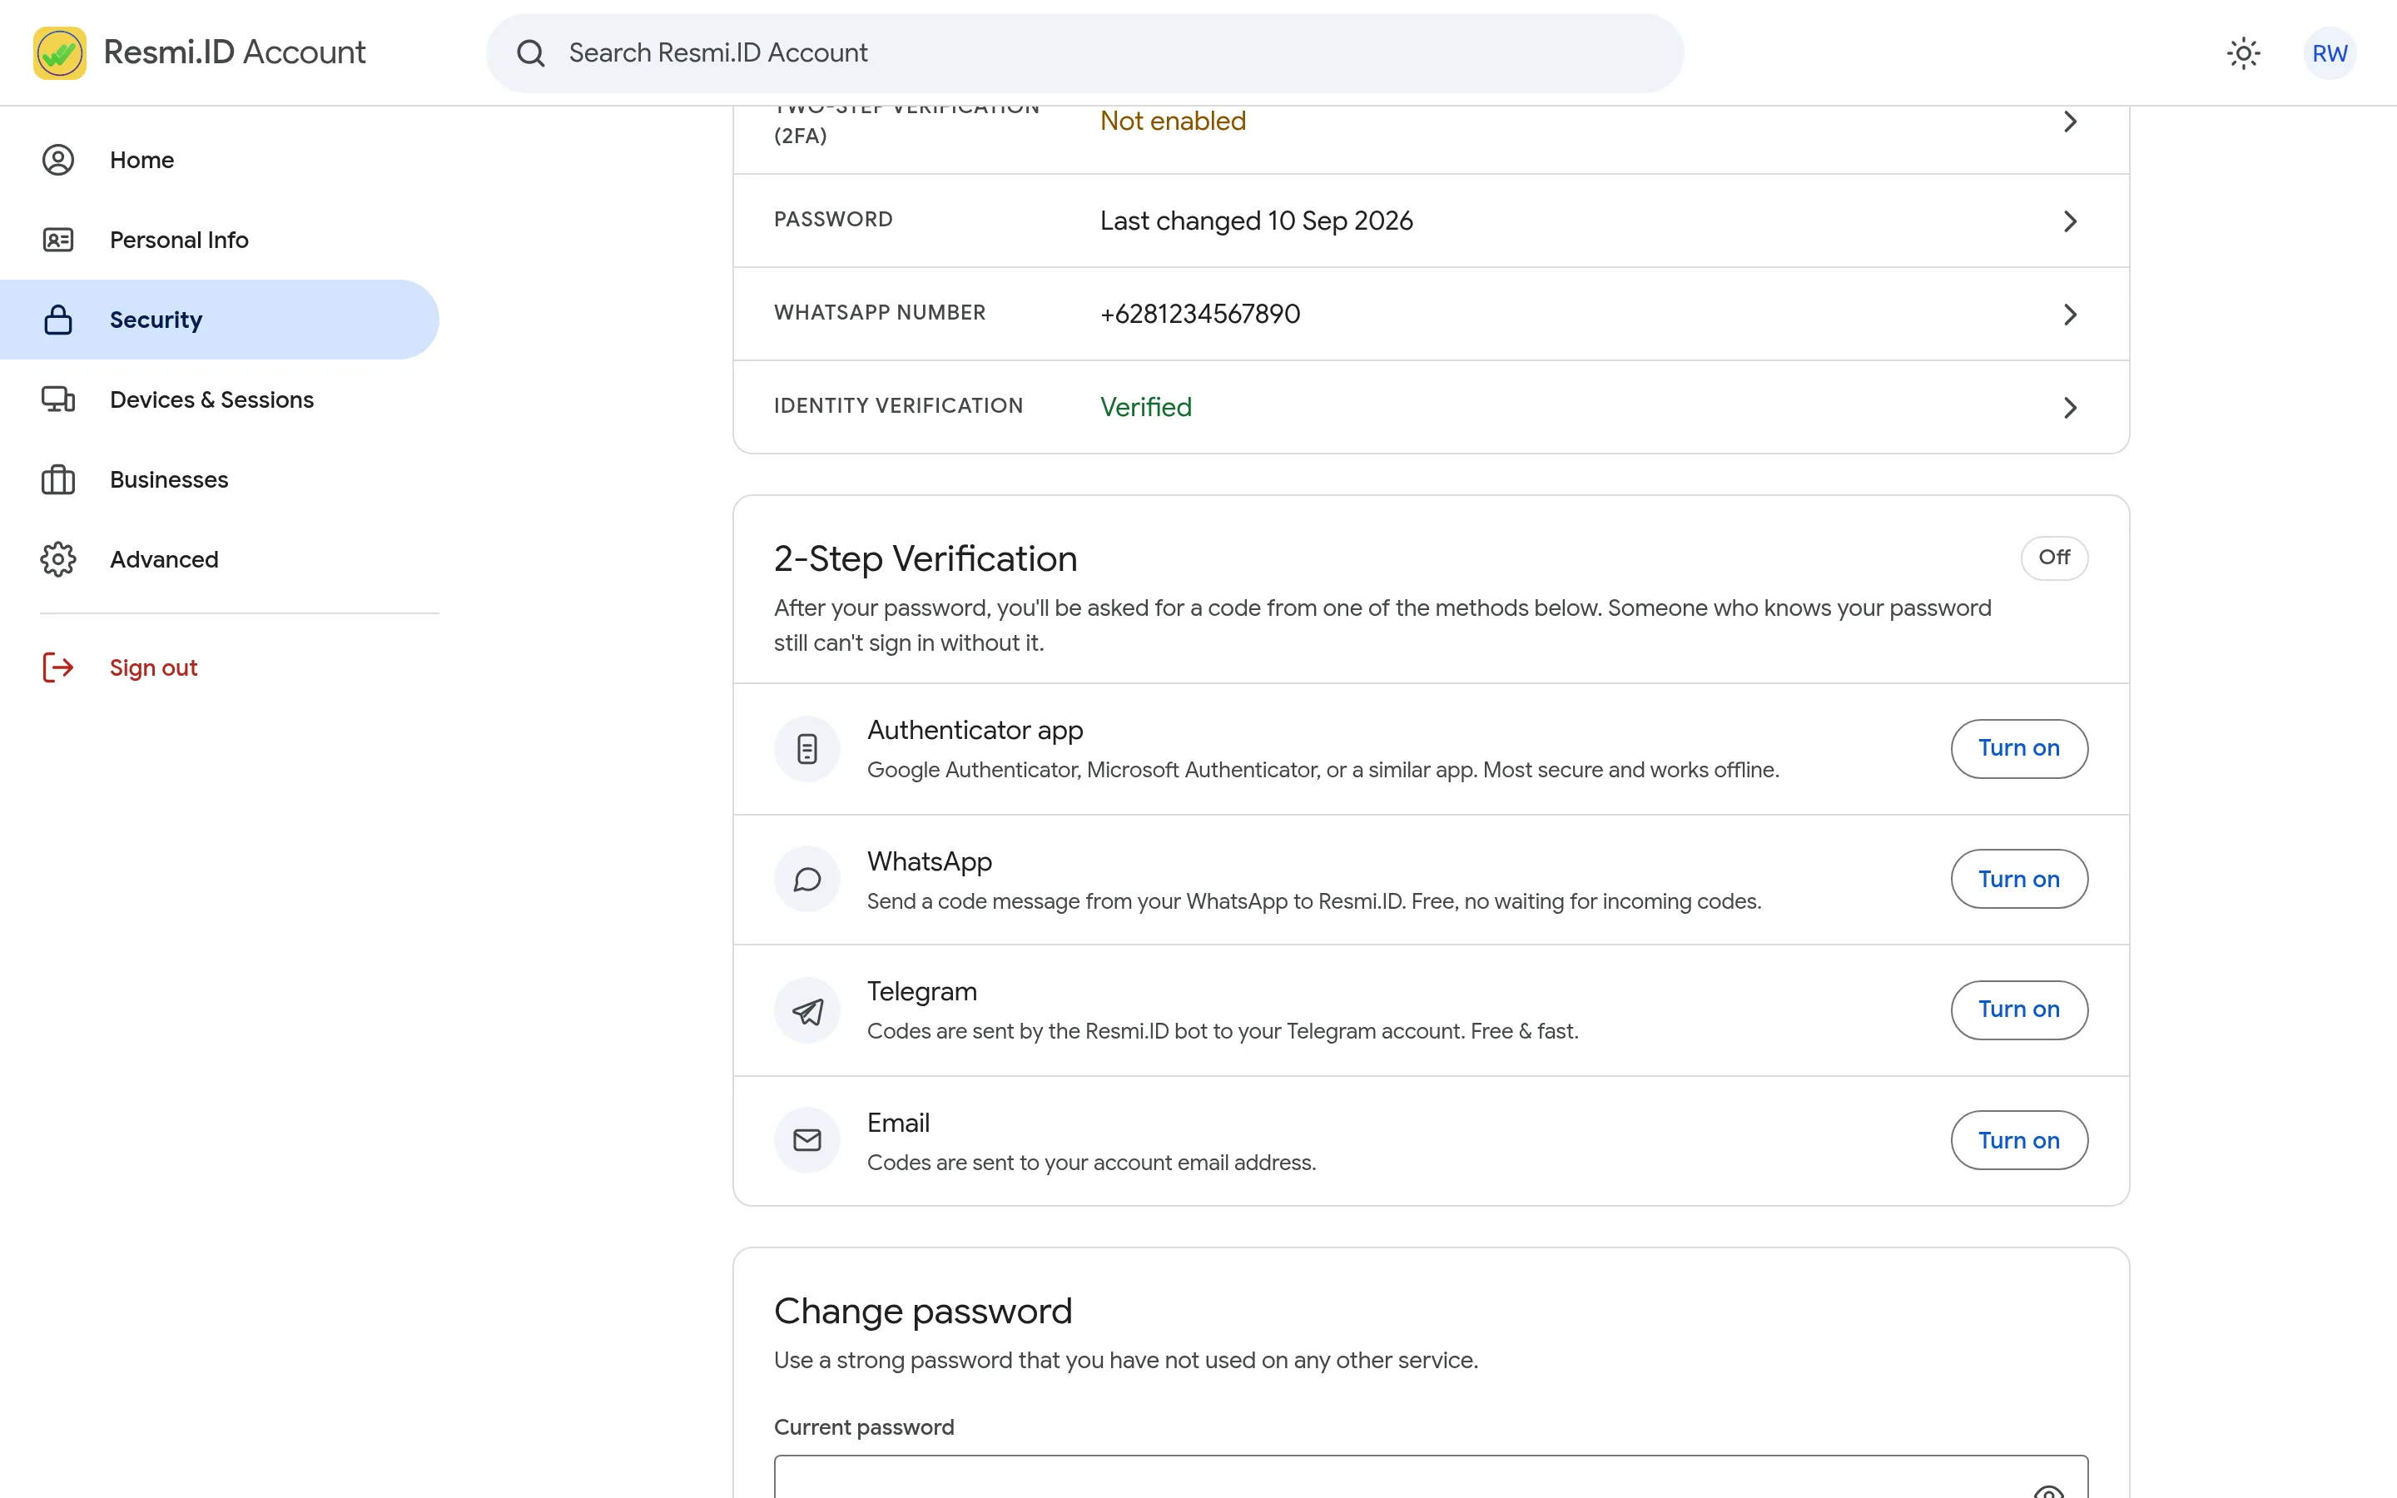This screenshot has width=2397, height=1498.
Task: Click the search magnifier icon
Action: (x=531, y=52)
